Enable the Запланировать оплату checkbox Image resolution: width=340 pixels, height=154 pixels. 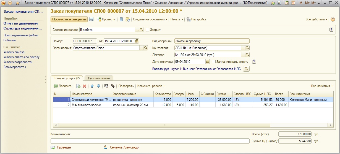tap(214, 62)
